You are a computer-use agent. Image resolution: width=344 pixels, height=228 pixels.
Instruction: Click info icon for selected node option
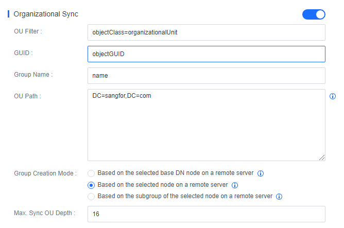(234, 185)
